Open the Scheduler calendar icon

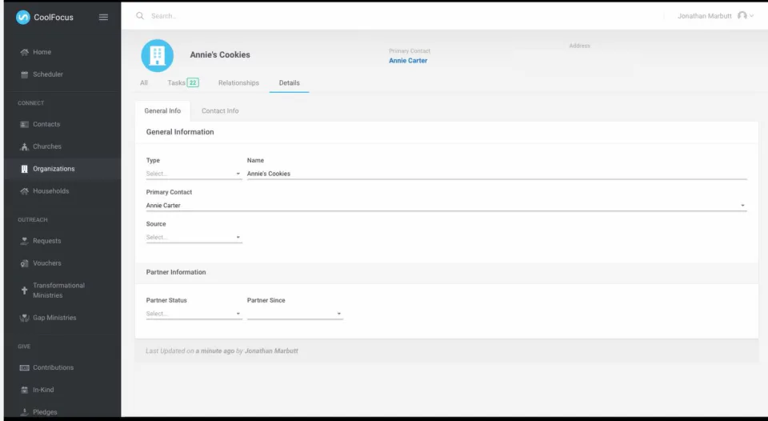coord(24,74)
